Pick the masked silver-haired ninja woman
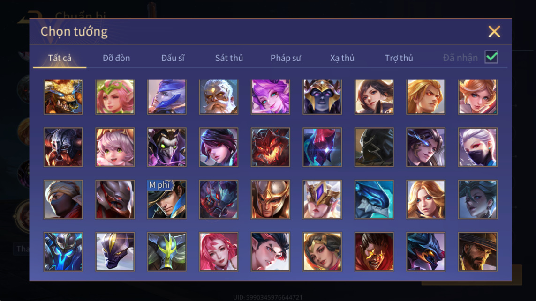Screen dimensions: 536x301 pos(477,147)
